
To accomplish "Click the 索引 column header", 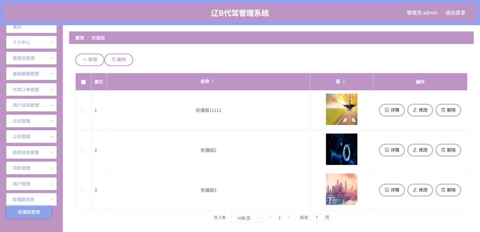I will (99, 82).
